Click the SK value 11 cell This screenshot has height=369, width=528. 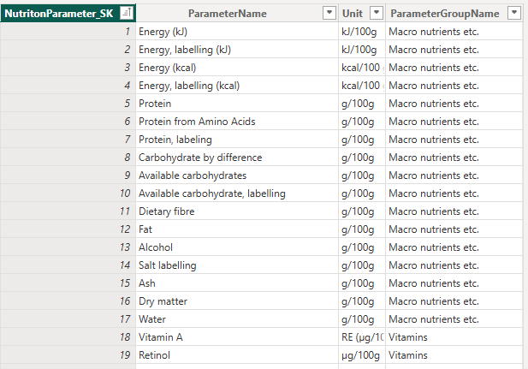[x=68, y=211]
